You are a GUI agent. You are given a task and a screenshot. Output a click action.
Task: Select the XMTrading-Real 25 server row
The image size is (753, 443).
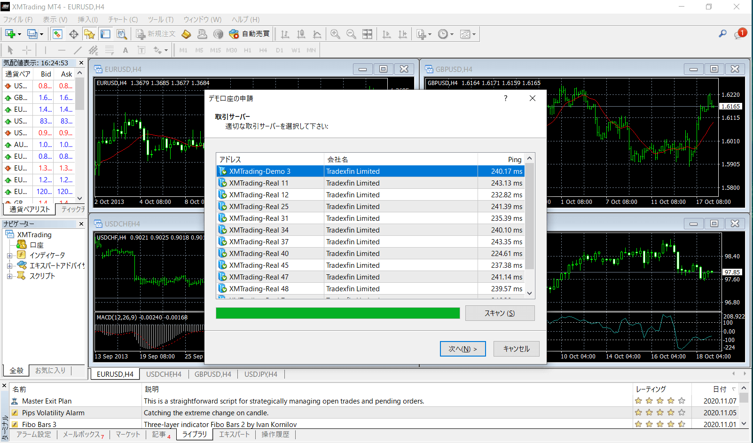[259, 207]
